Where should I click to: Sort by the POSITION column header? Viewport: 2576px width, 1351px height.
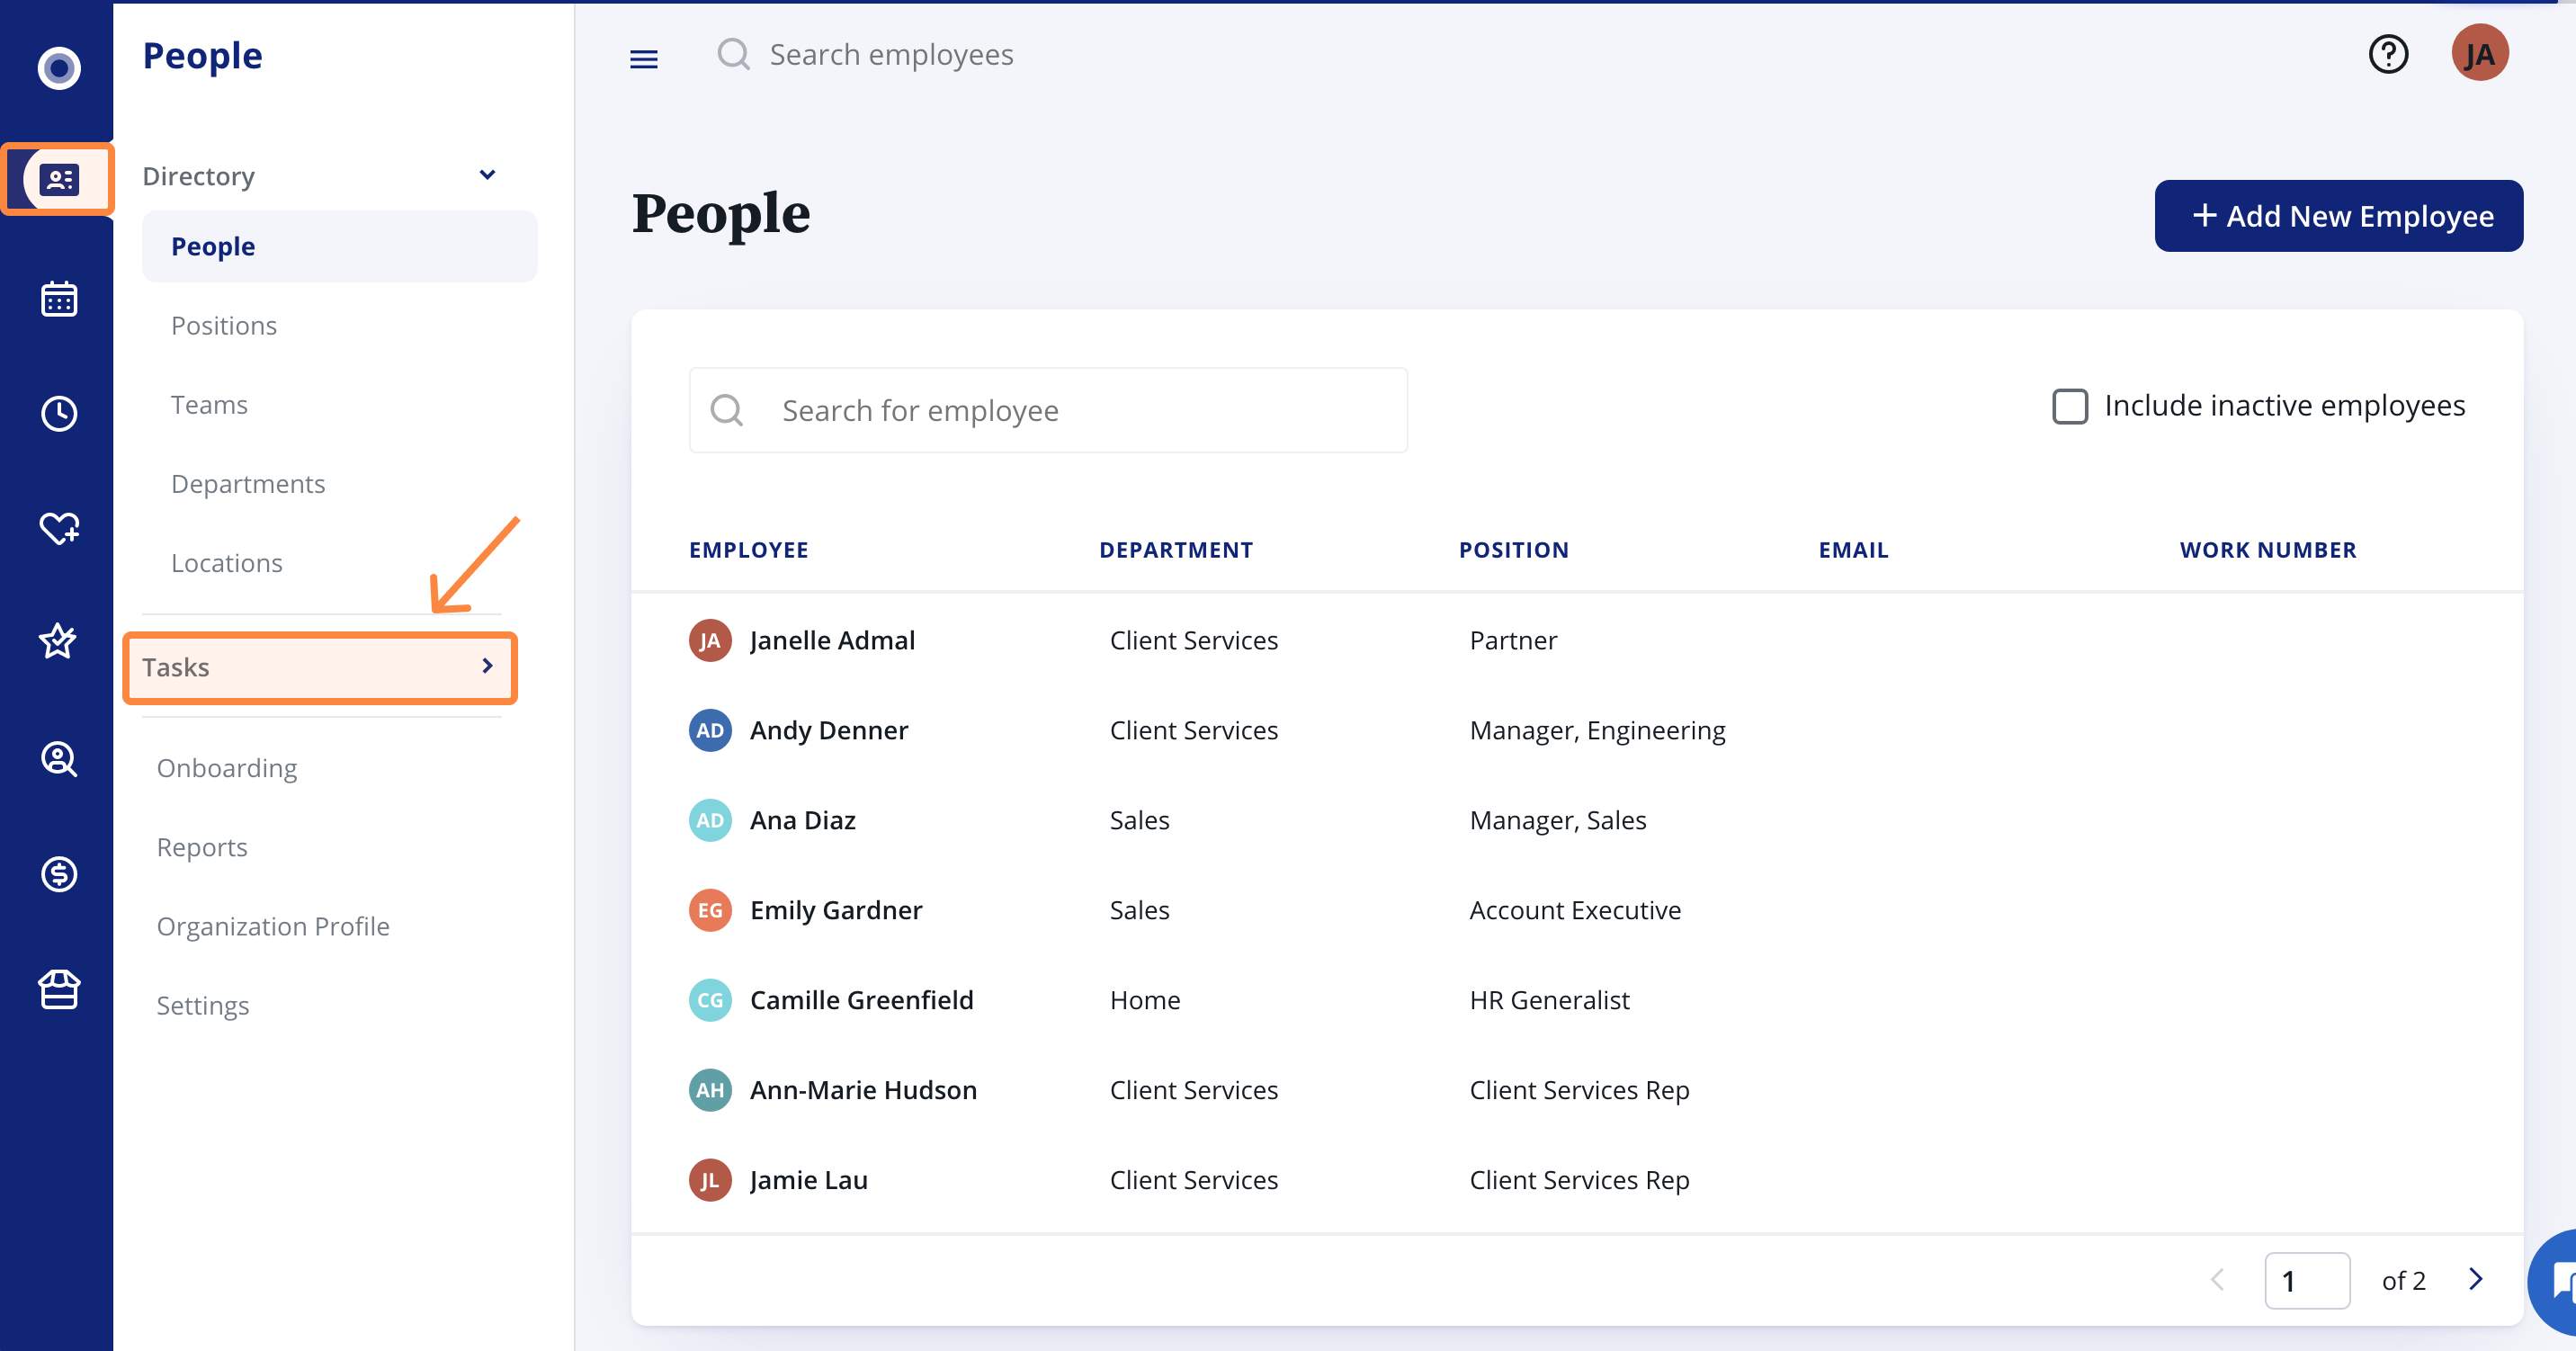1514,550
